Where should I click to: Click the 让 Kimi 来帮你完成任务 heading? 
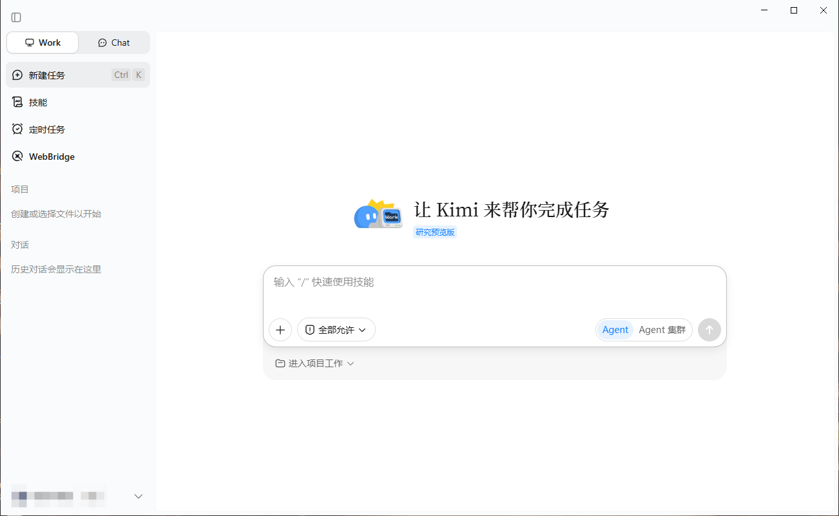pos(512,209)
